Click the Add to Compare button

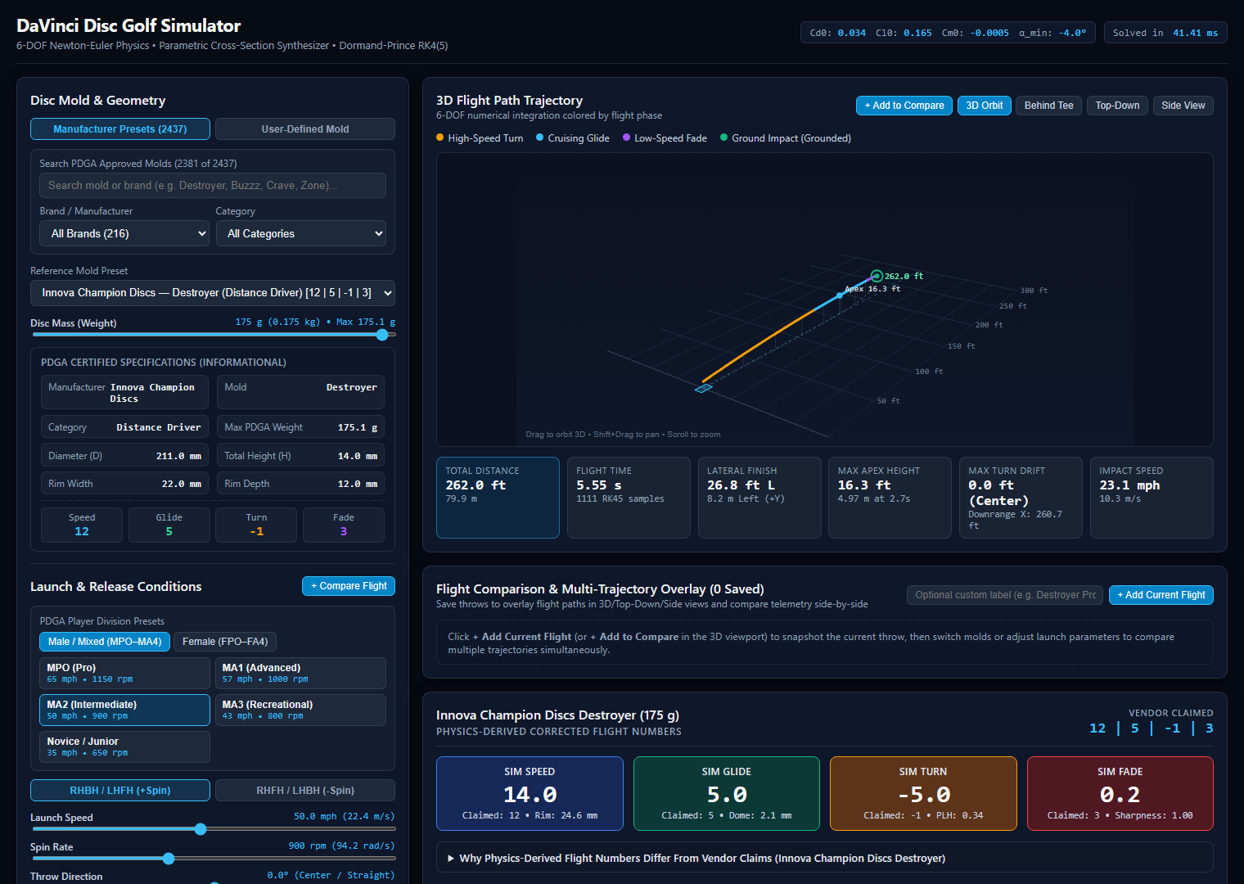pyautogui.click(x=904, y=106)
